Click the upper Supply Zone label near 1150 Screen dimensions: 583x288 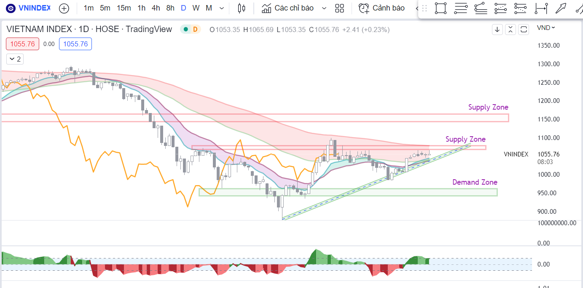click(x=488, y=107)
